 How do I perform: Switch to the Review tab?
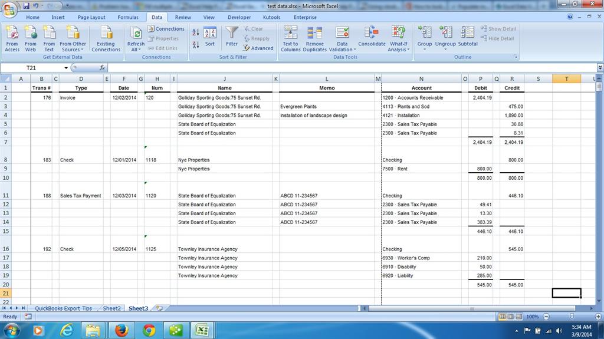coord(183,17)
